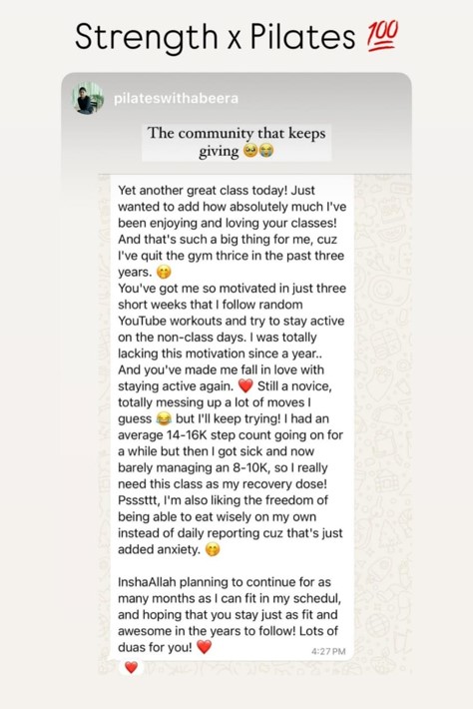The image size is (473, 709).
Task: Tap 'The community that keeps giving' caption
Action: click(x=236, y=142)
